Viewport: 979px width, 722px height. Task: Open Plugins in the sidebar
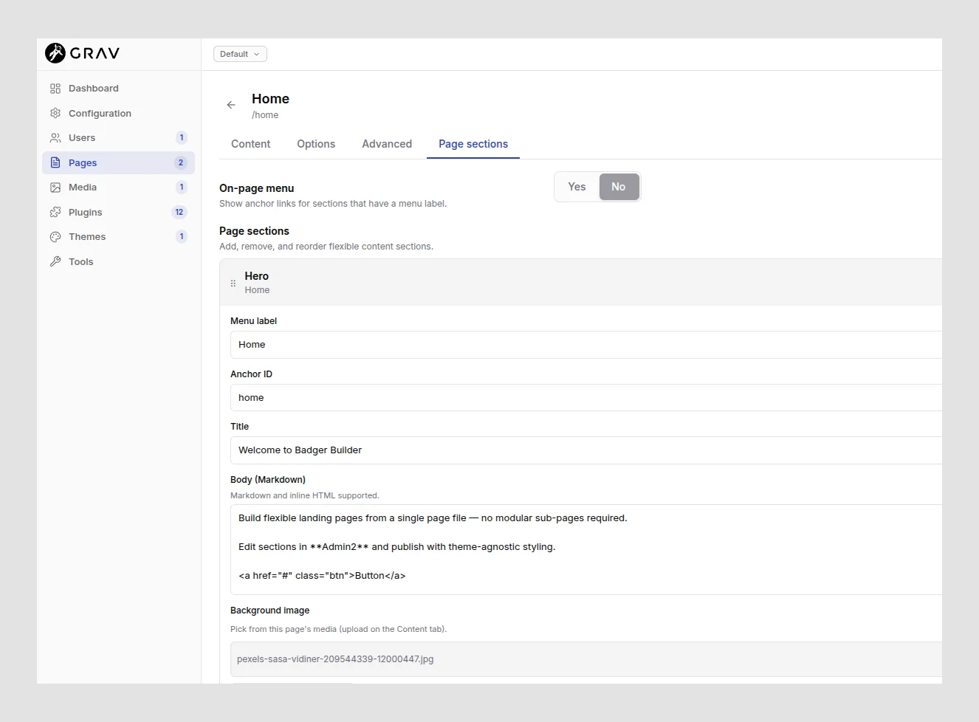118,212
